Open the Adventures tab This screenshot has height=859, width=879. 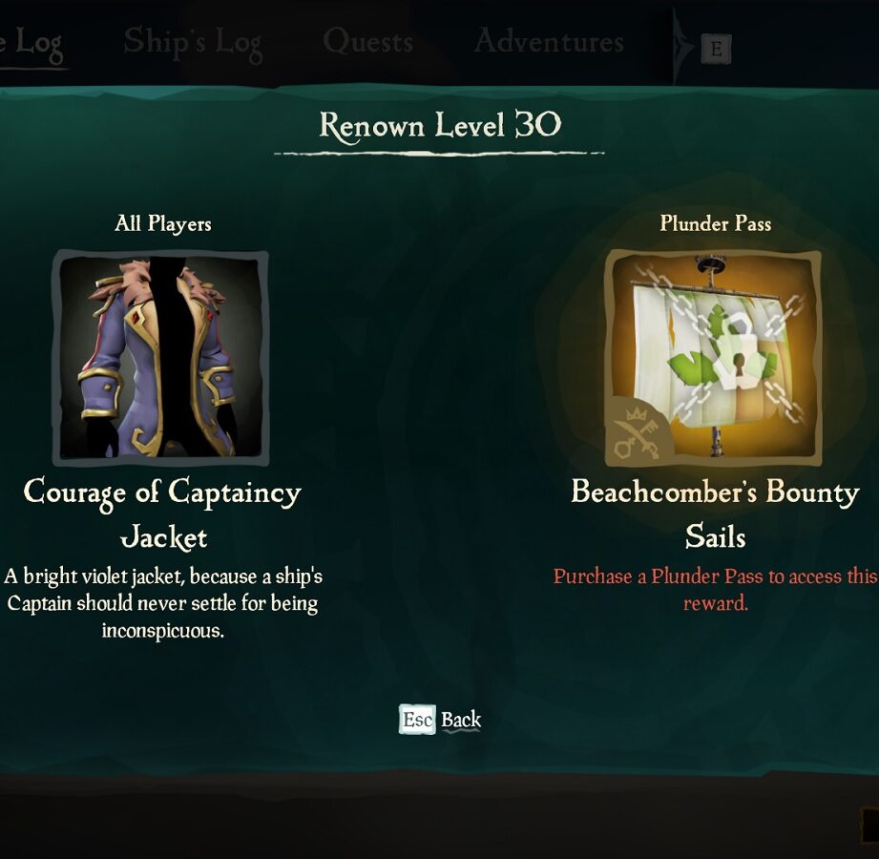(x=549, y=41)
